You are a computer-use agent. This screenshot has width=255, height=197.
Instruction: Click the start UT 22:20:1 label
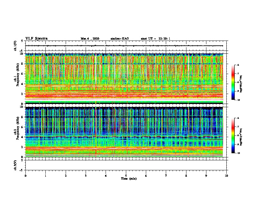[155, 39]
